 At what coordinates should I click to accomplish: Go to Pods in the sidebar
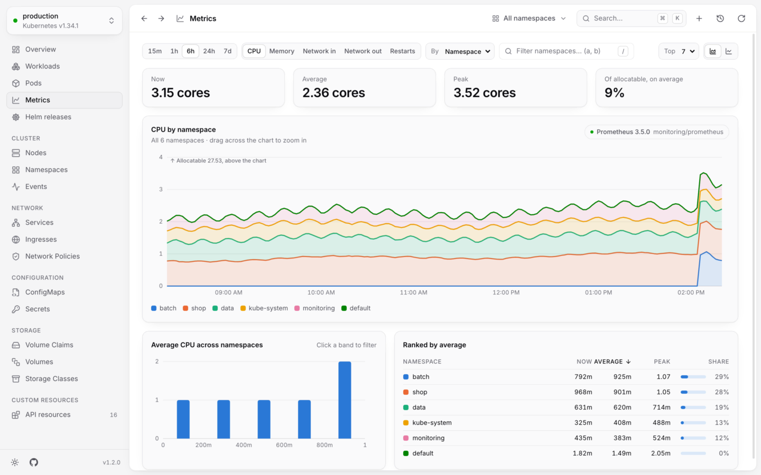[64, 83]
